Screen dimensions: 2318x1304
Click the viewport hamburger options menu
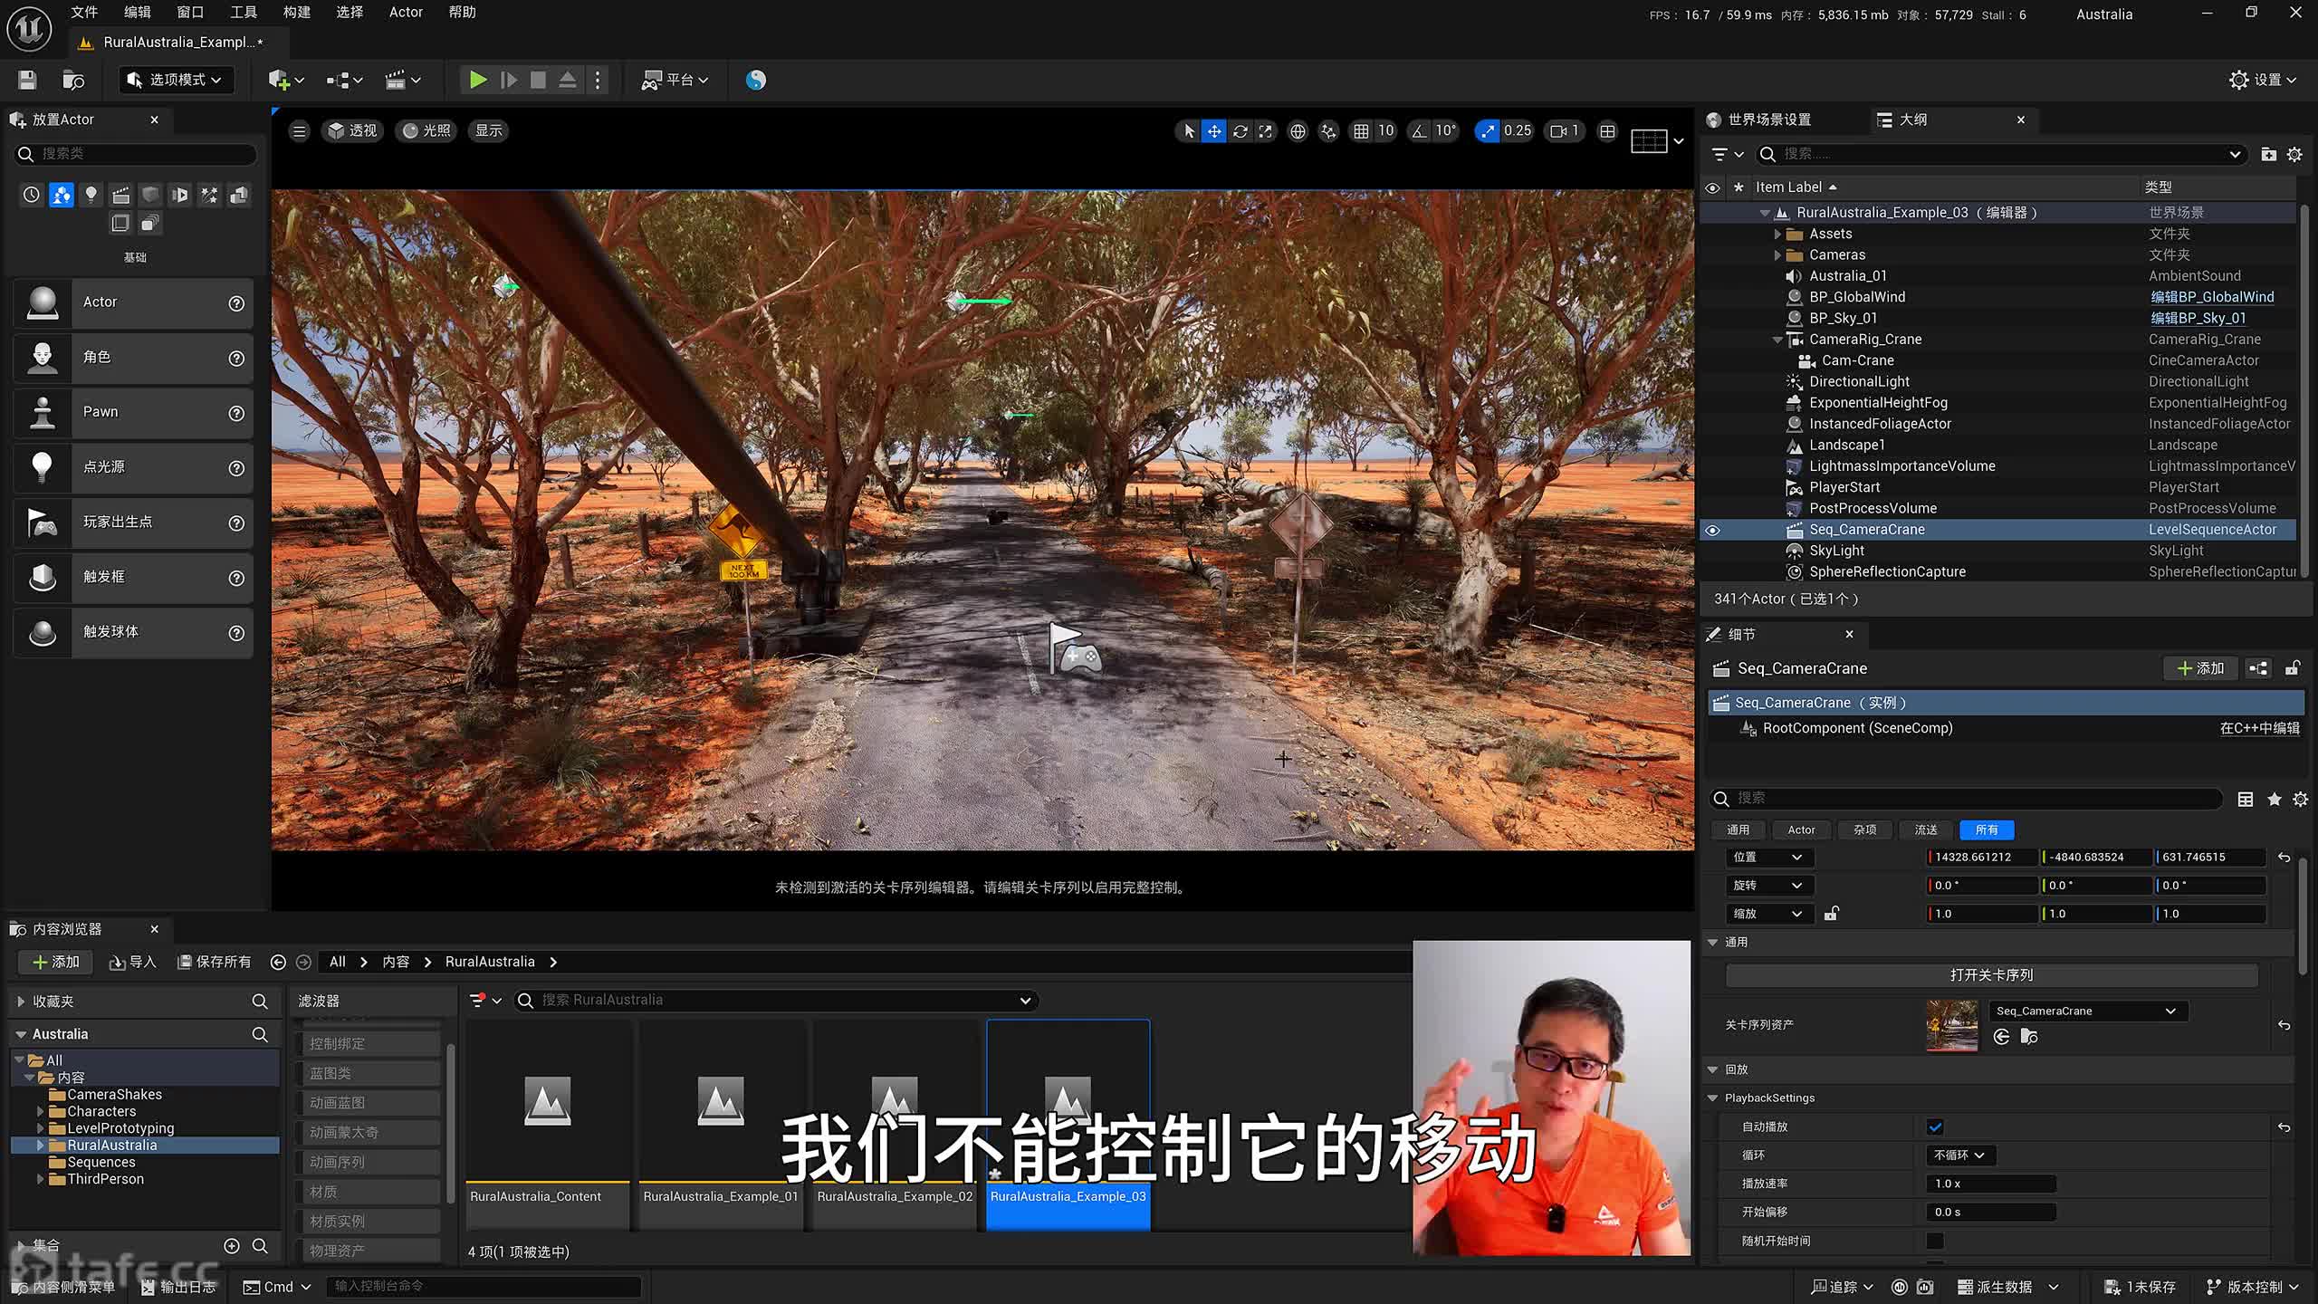pyautogui.click(x=299, y=131)
